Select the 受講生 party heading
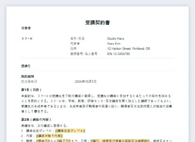The height and width of the screenshot is (142, 195). pos(26,66)
